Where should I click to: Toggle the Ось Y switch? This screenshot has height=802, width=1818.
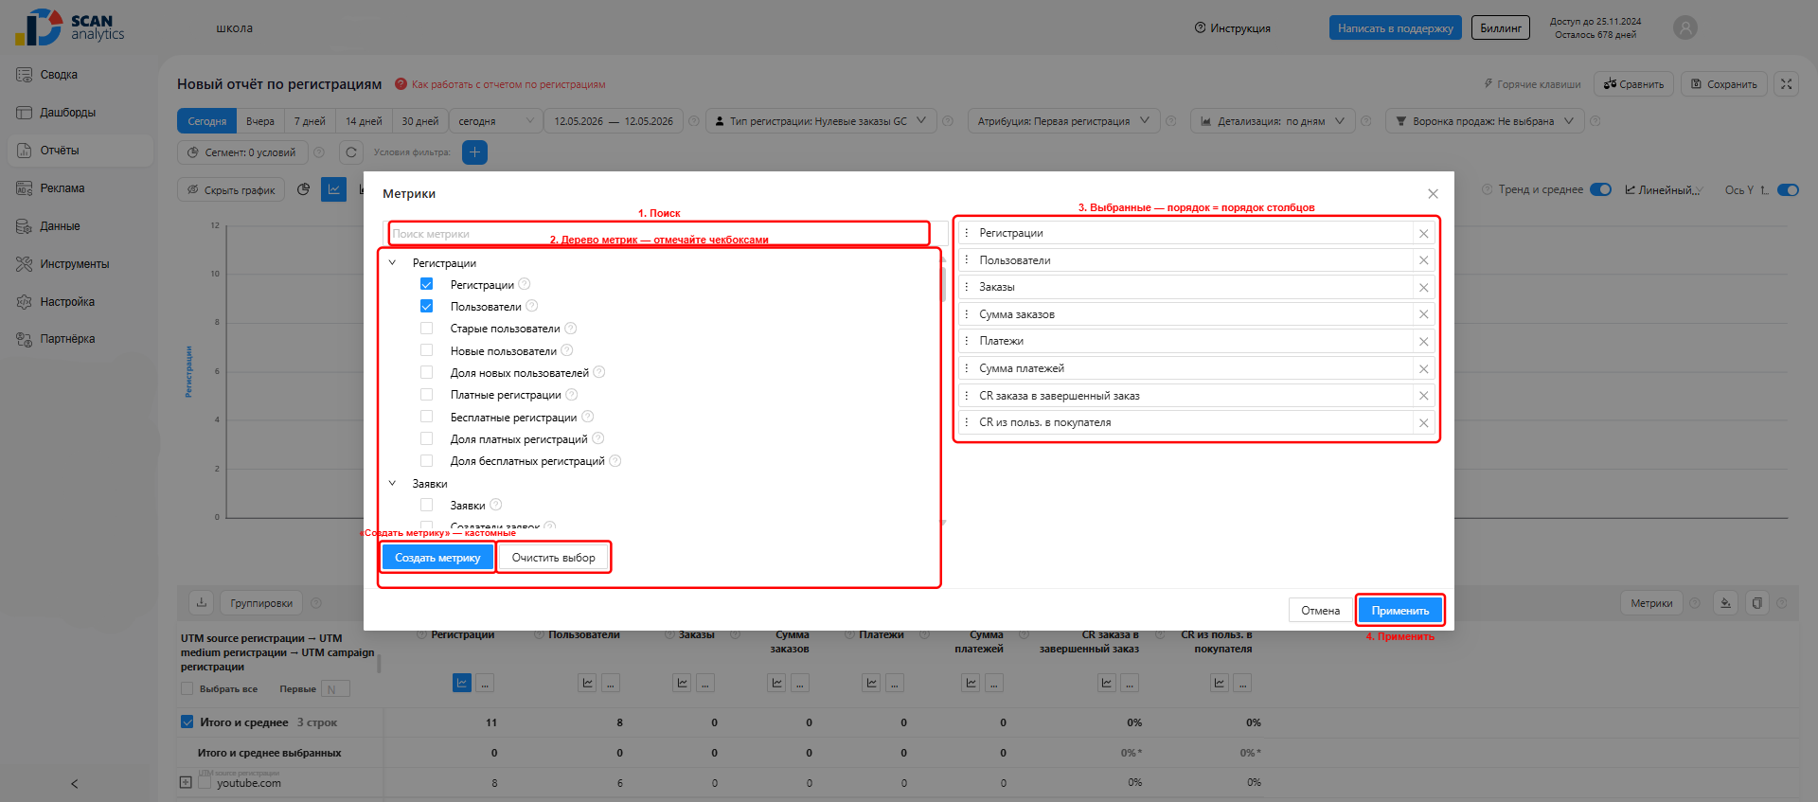pyautogui.click(x=1788, y=189)
